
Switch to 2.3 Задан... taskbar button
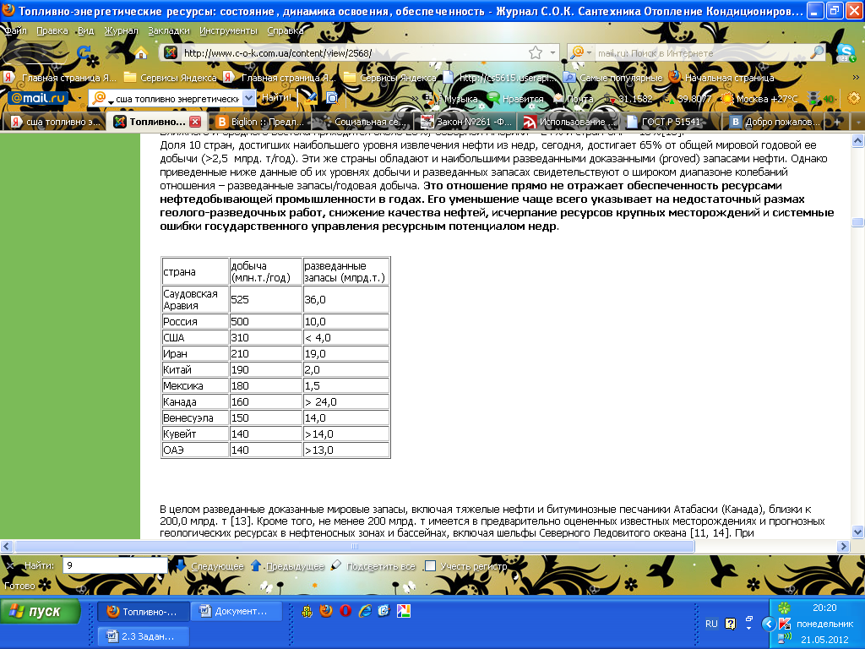point(143,636)
